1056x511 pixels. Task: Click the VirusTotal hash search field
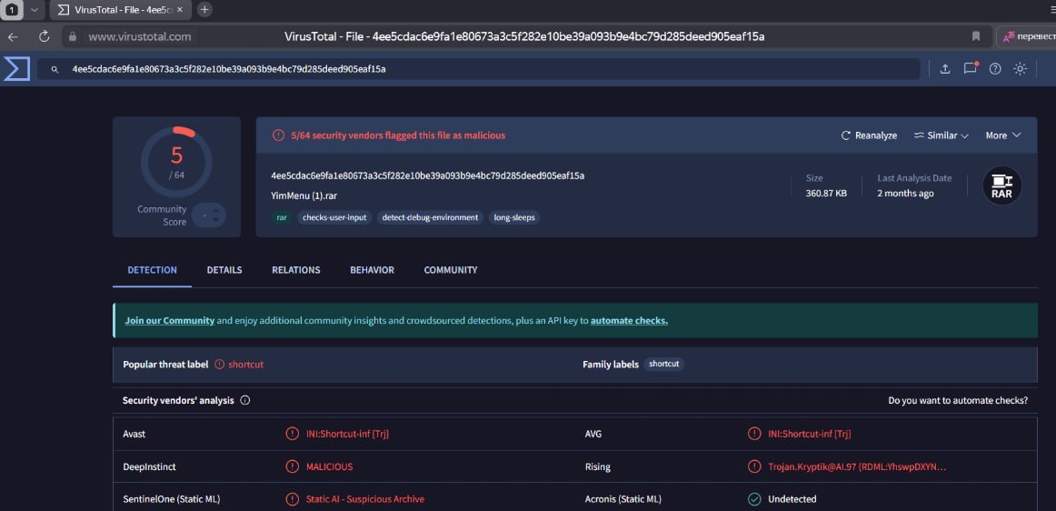coord(478,69)
